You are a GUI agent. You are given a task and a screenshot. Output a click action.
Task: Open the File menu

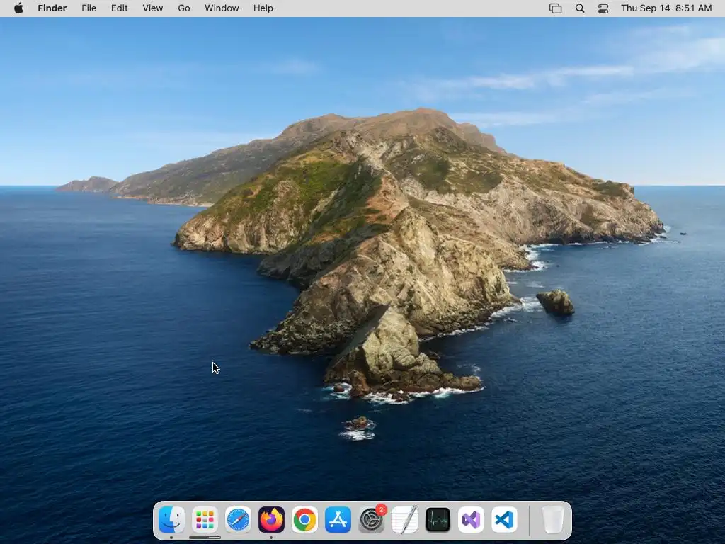[89, 8]
